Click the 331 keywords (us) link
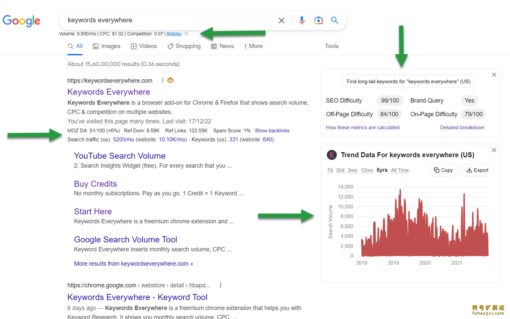 coord(233,140)
